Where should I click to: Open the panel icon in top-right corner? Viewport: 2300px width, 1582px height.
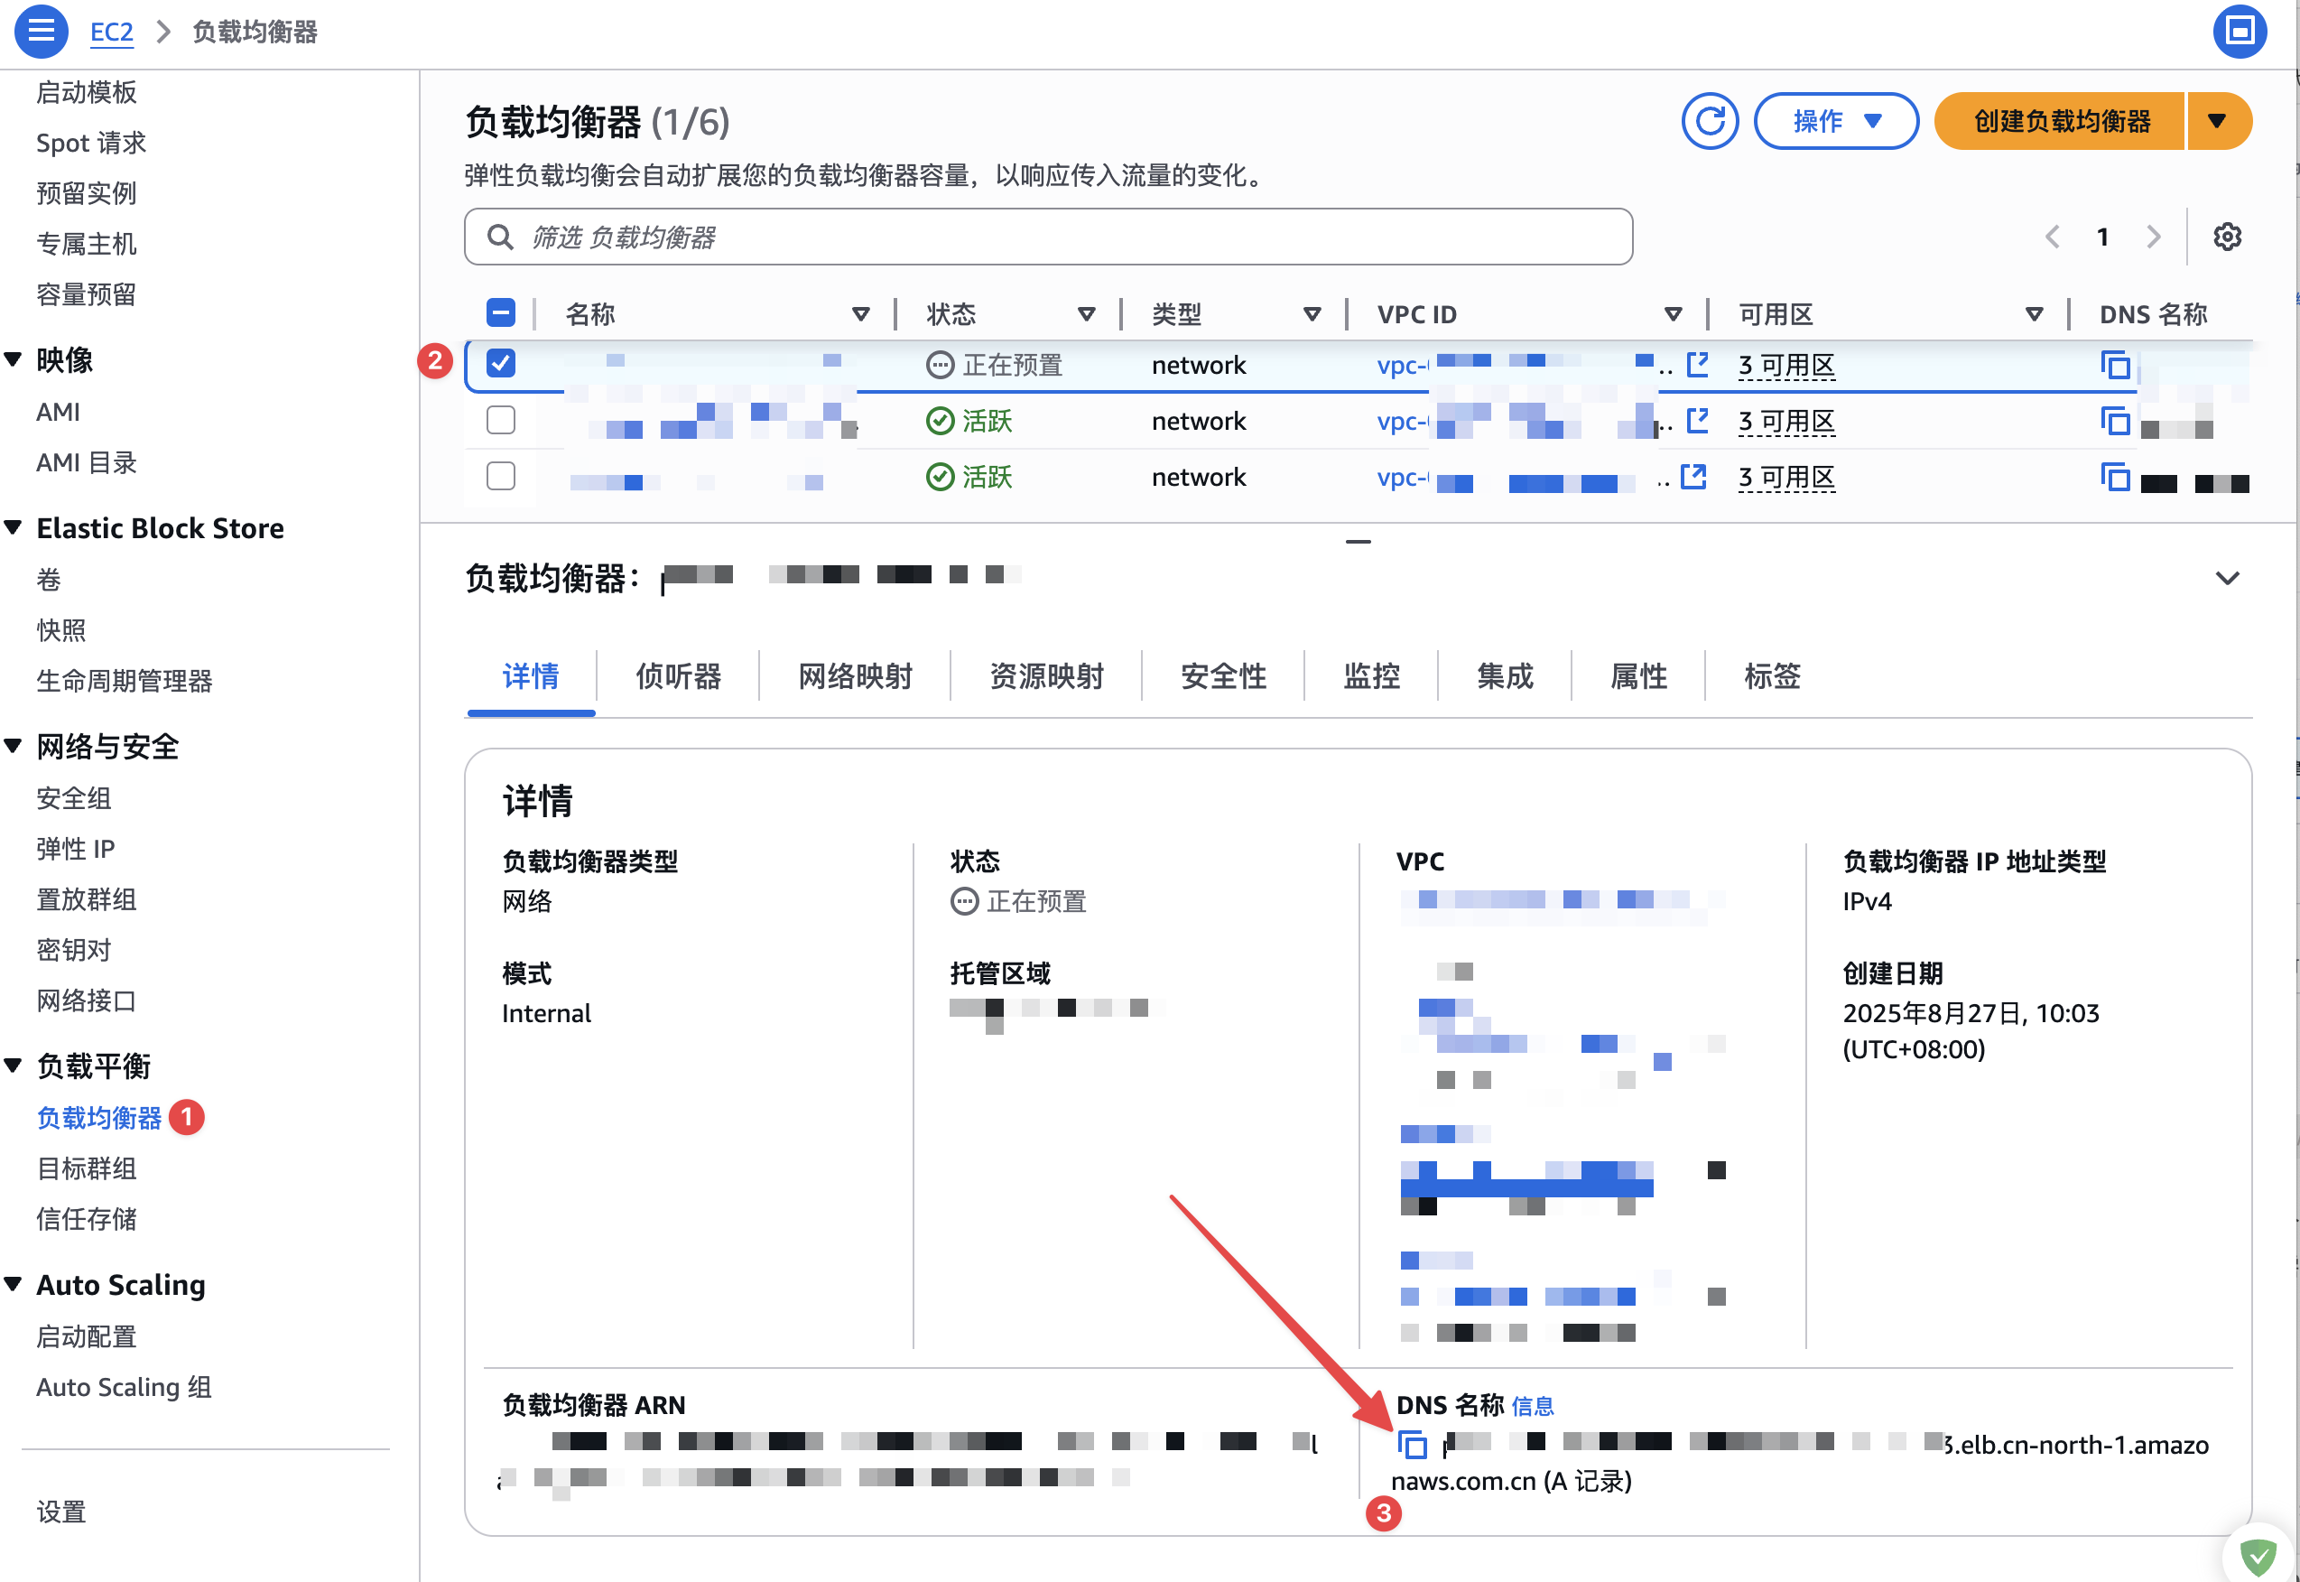(2240, 31)
